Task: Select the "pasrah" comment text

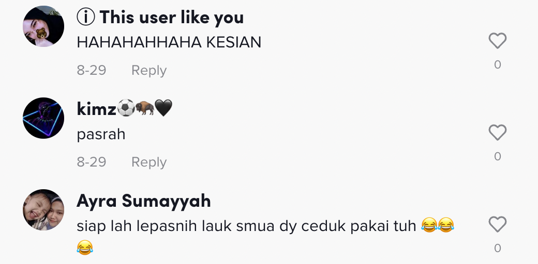Action: [101, 135]
